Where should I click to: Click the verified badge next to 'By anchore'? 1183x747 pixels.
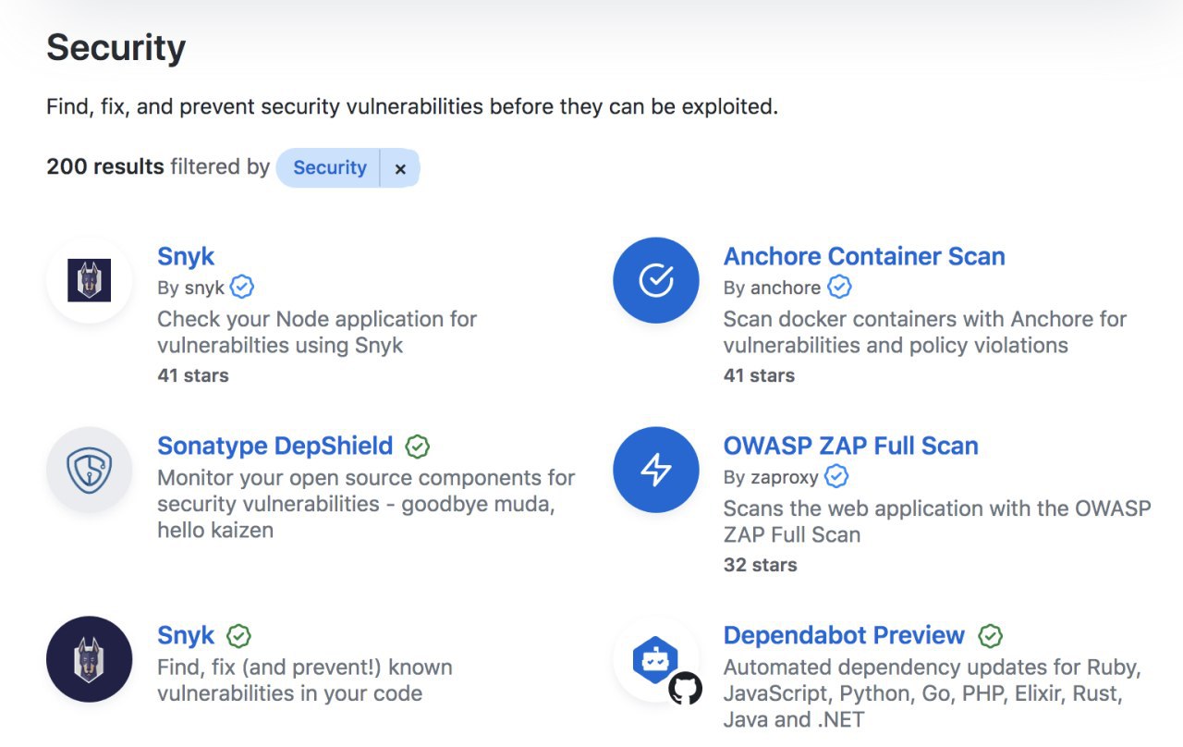click(x=839, y=288)
